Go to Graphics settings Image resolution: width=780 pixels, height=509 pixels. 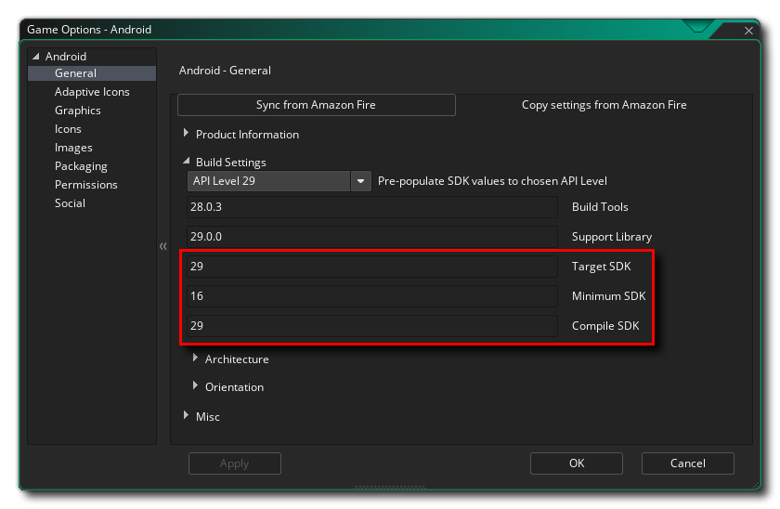[78, 111]
